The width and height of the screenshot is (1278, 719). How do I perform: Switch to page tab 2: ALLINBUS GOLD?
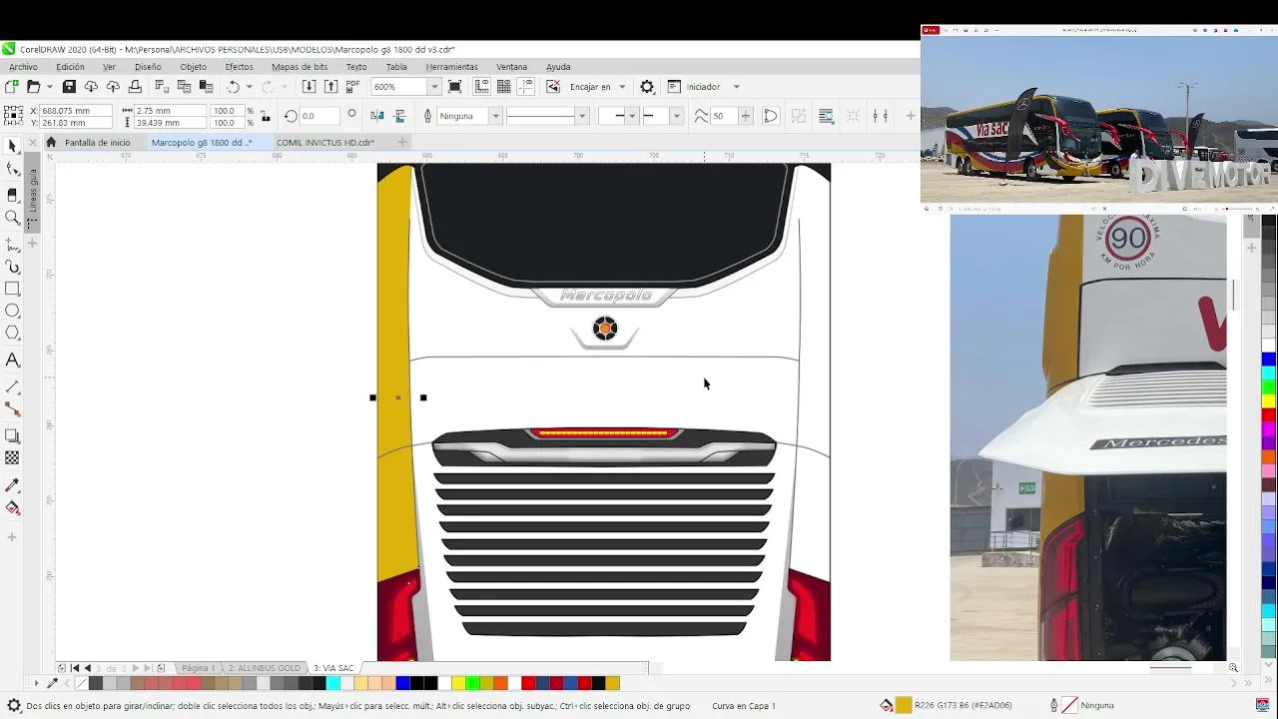264,668
